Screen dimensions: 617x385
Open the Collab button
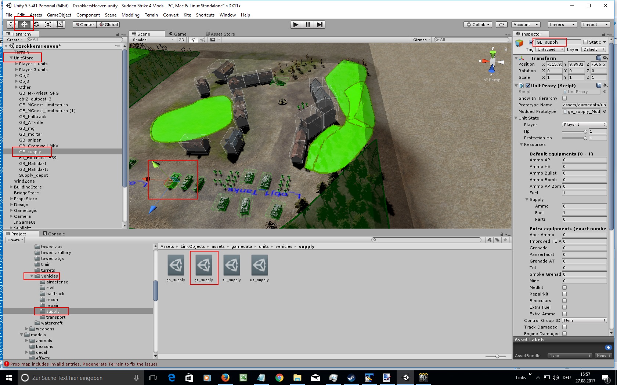pyautogui.click(x=478, y=25)
